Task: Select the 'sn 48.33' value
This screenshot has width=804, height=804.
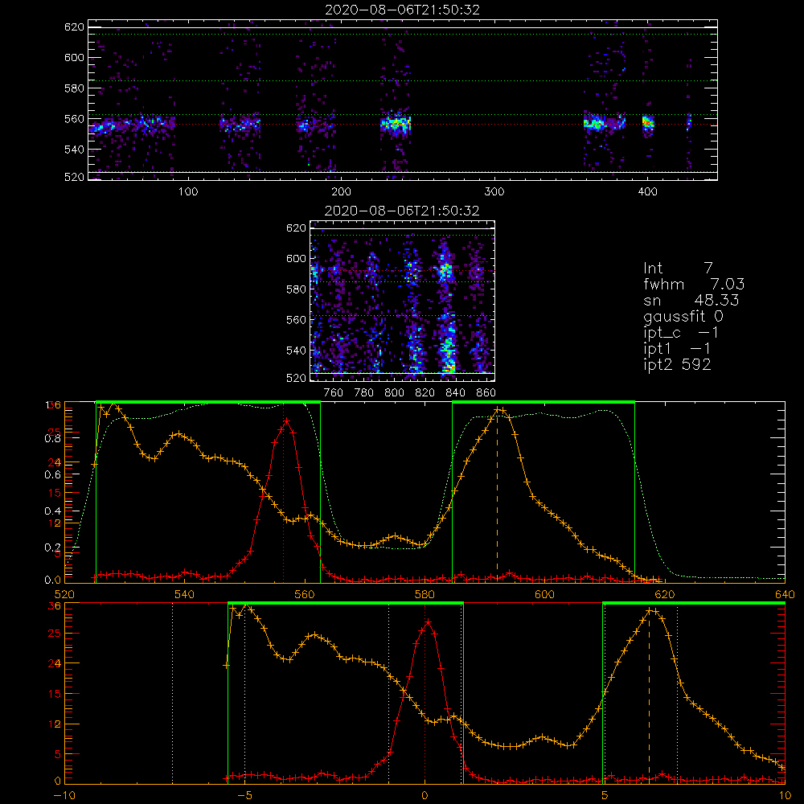Action: [x=716, y=300]
